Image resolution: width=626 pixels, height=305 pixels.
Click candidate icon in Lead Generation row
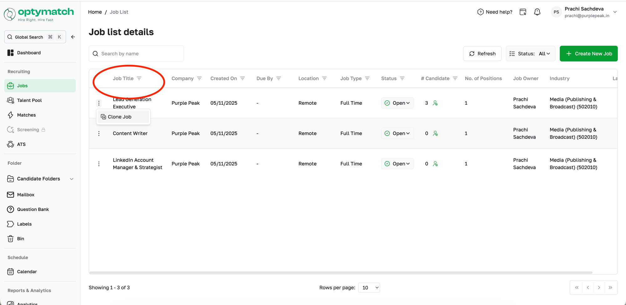pyautogui.click(x=435, y=103)
